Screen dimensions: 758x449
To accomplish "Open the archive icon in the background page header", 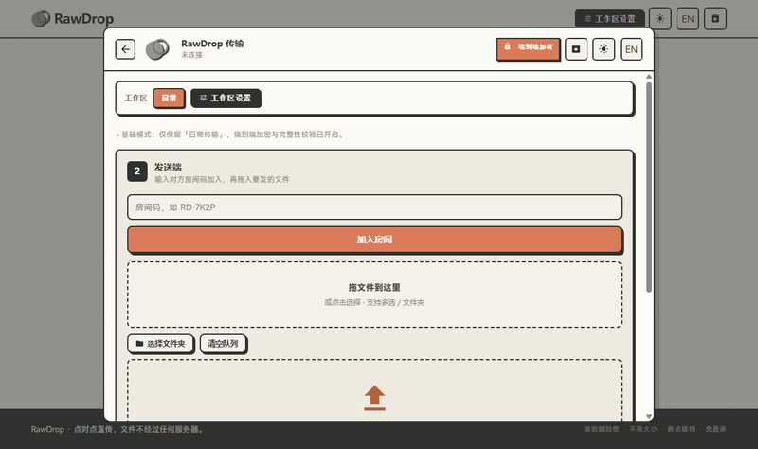I will click(715, 19).
